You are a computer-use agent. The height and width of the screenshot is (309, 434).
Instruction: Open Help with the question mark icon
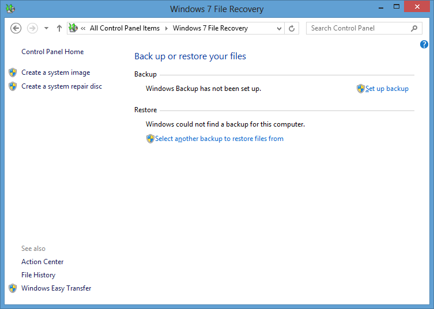tap(424, 44)
